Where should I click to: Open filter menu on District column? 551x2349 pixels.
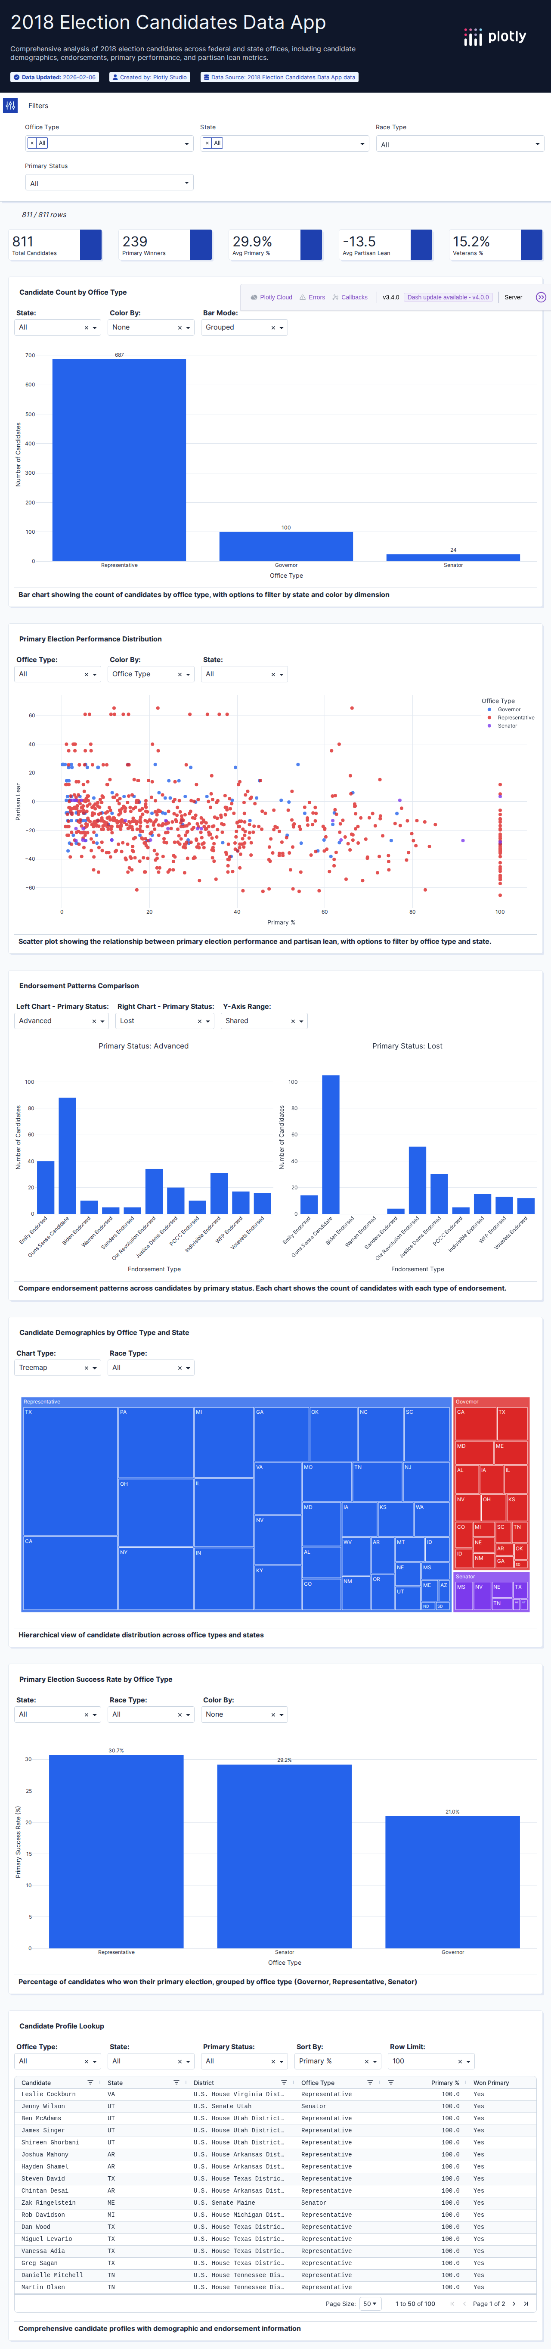point(284,2083)
